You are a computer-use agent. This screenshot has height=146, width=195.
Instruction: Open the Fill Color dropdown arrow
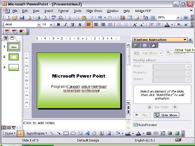(122, 134)
